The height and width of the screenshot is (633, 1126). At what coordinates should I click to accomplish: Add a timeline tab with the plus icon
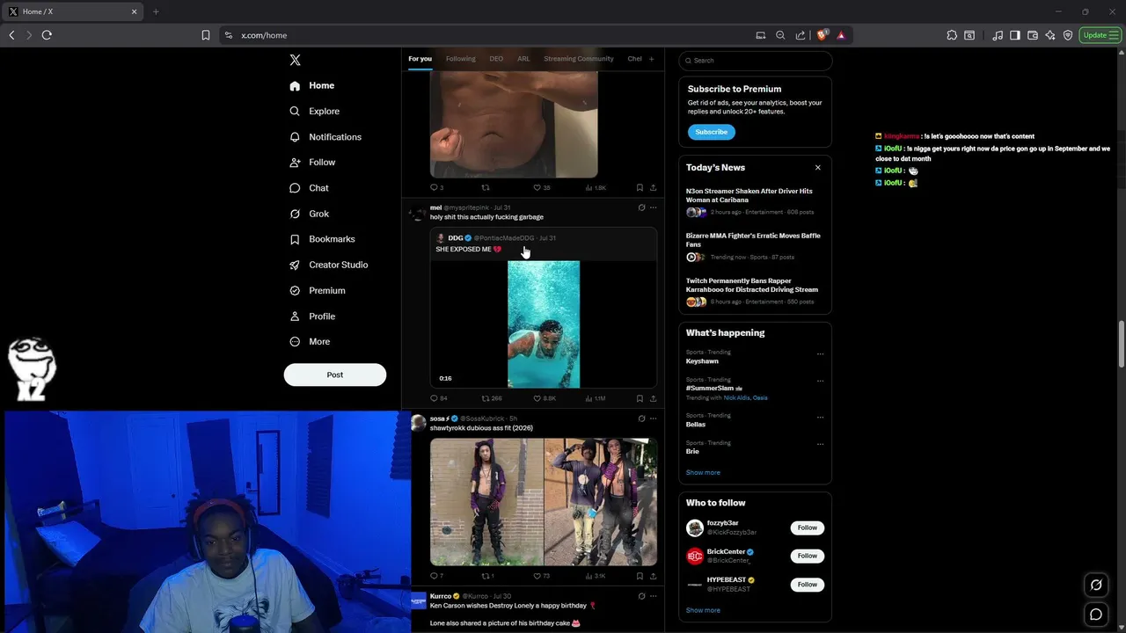coord(651,59)
